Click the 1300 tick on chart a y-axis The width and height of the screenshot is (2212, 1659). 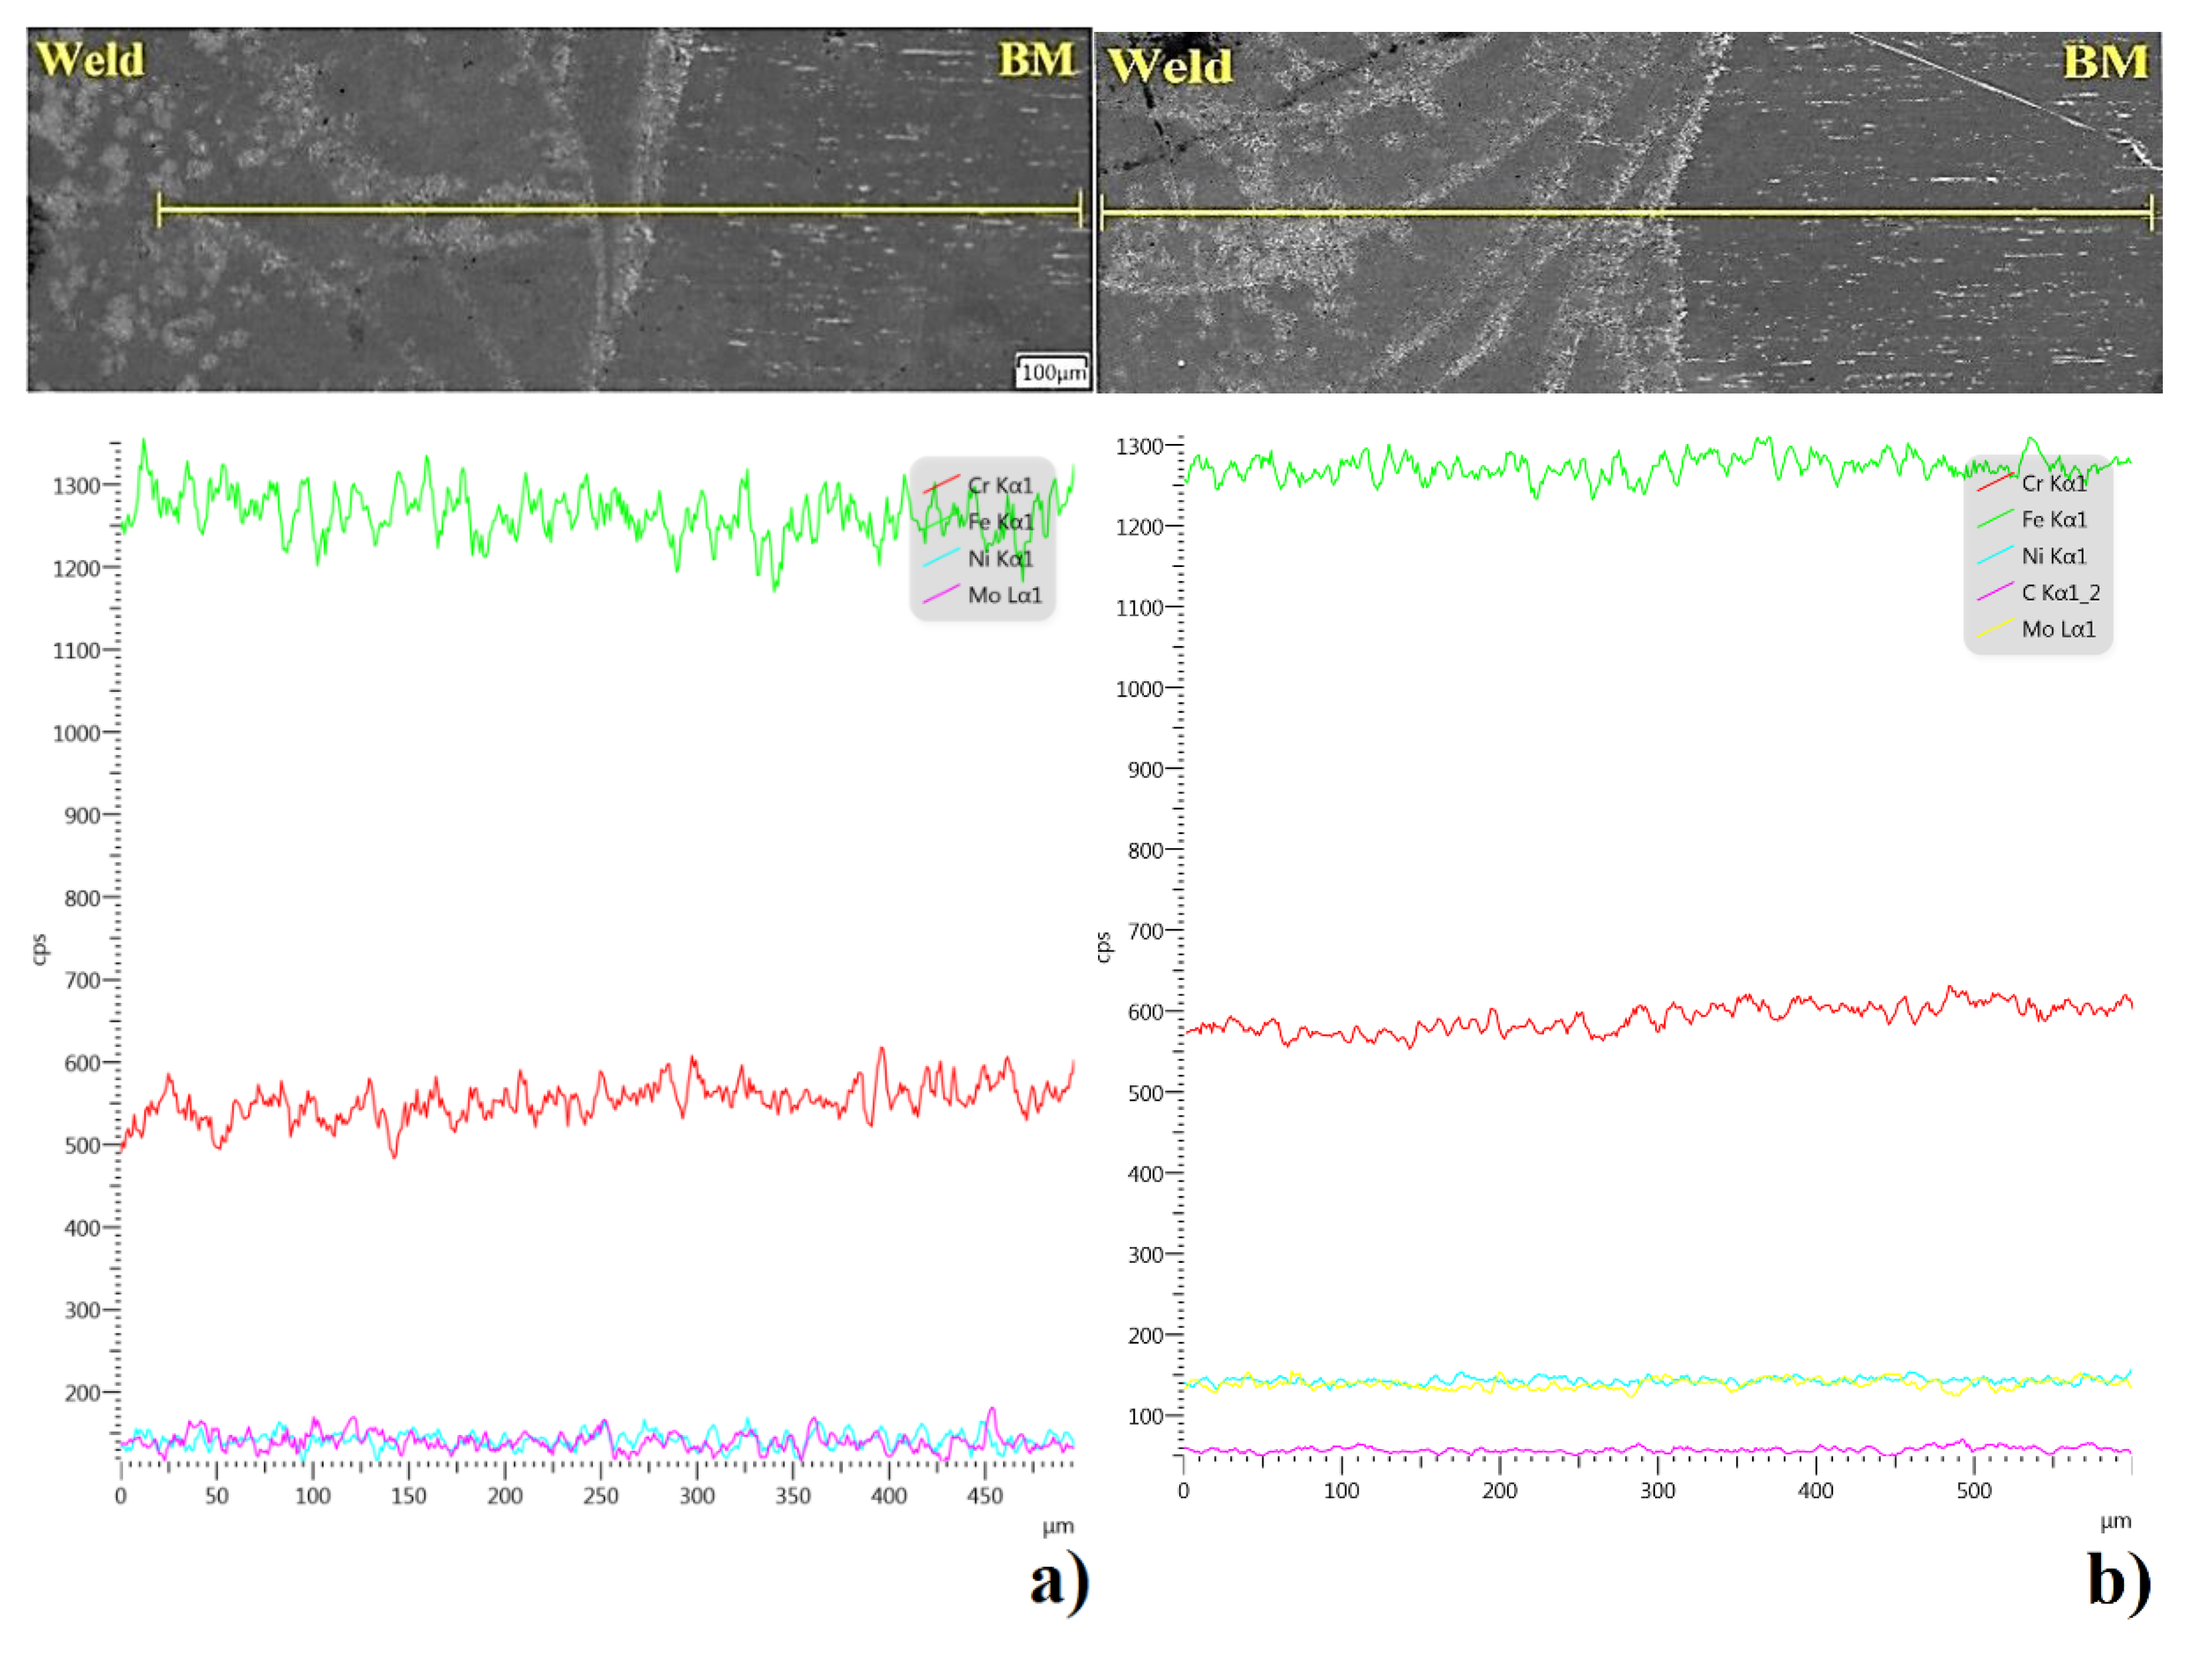(77, 487)
